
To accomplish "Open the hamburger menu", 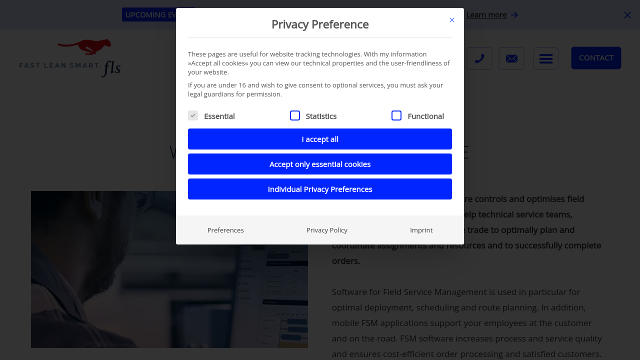I will (x=546, y=58).
